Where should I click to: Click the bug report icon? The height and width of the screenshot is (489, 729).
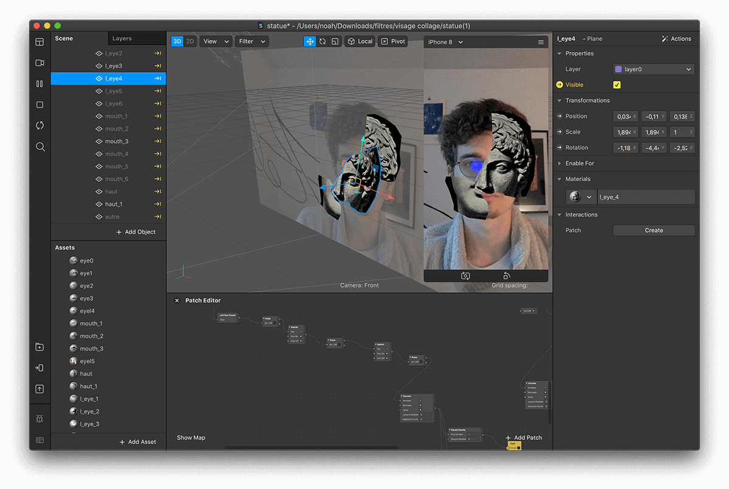[39, 419]
